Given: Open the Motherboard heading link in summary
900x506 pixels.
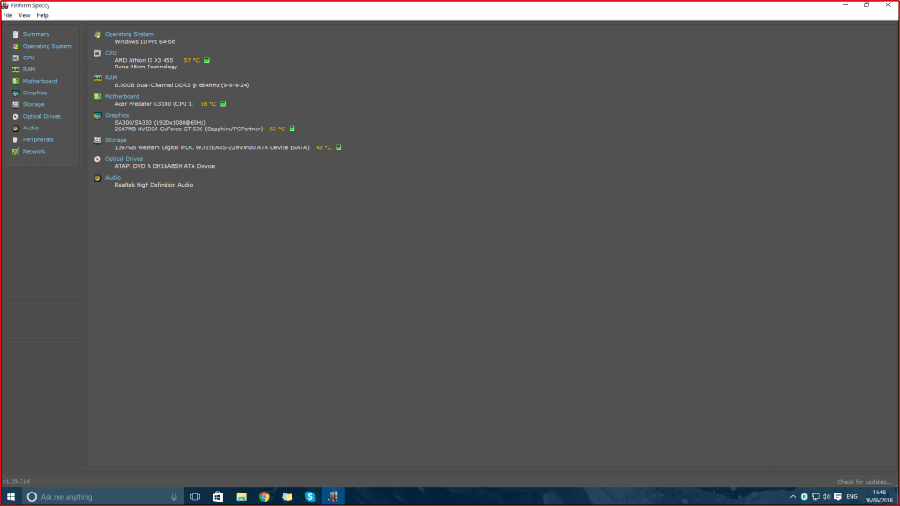Looking at the screenshot, I should coord(121,96).
